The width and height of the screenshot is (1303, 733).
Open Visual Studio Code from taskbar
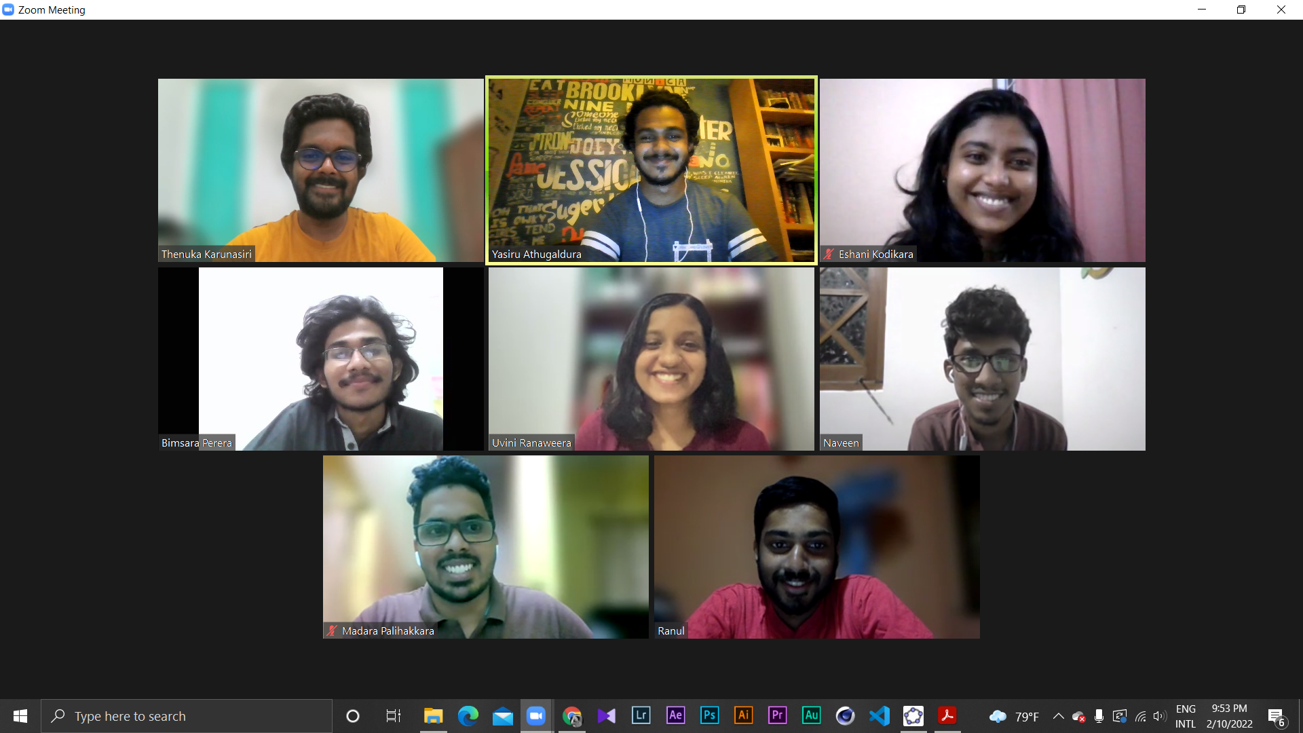880,715
